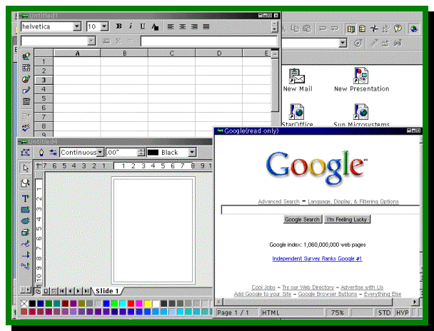
Task: Select column header A
Action: (77, 53)
